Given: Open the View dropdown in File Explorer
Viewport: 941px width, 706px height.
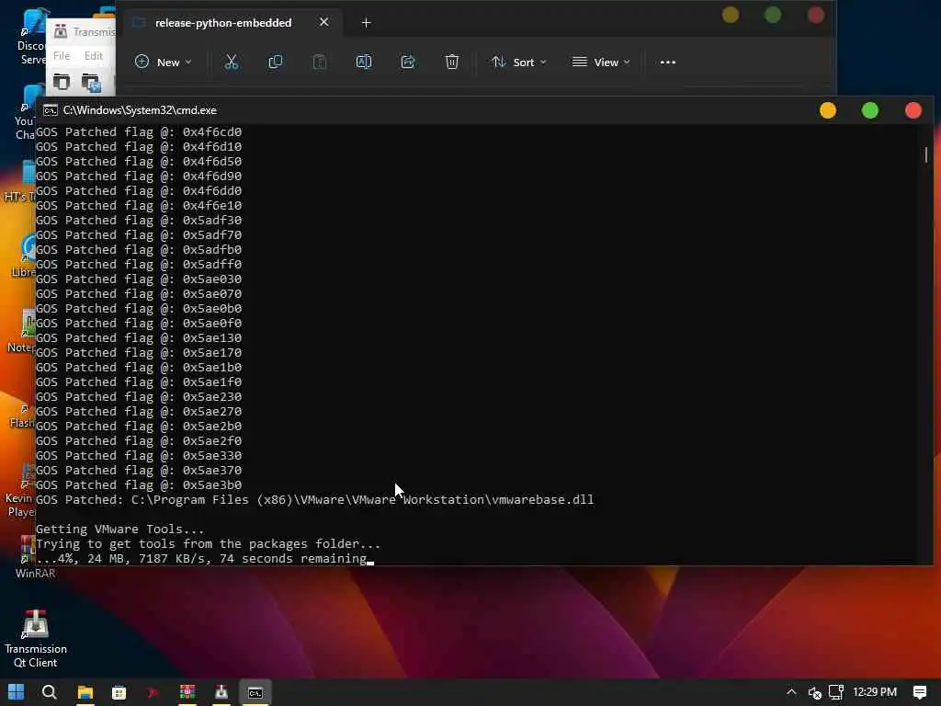Looking at the screenshot, I should (x=601, y=62).
